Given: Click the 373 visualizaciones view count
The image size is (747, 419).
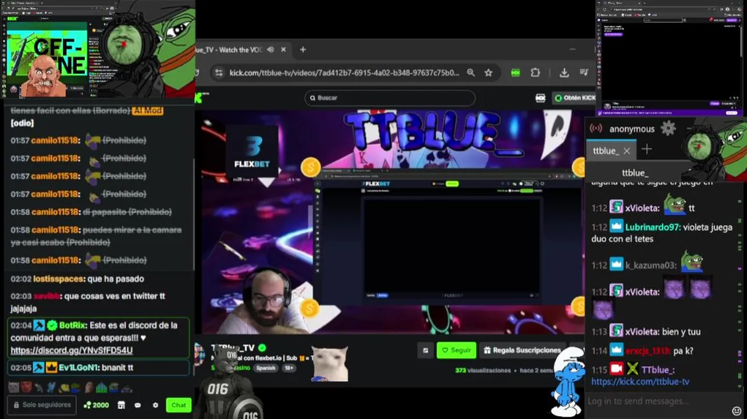Looking at the screenshot, I should click(x=483, y=370).
